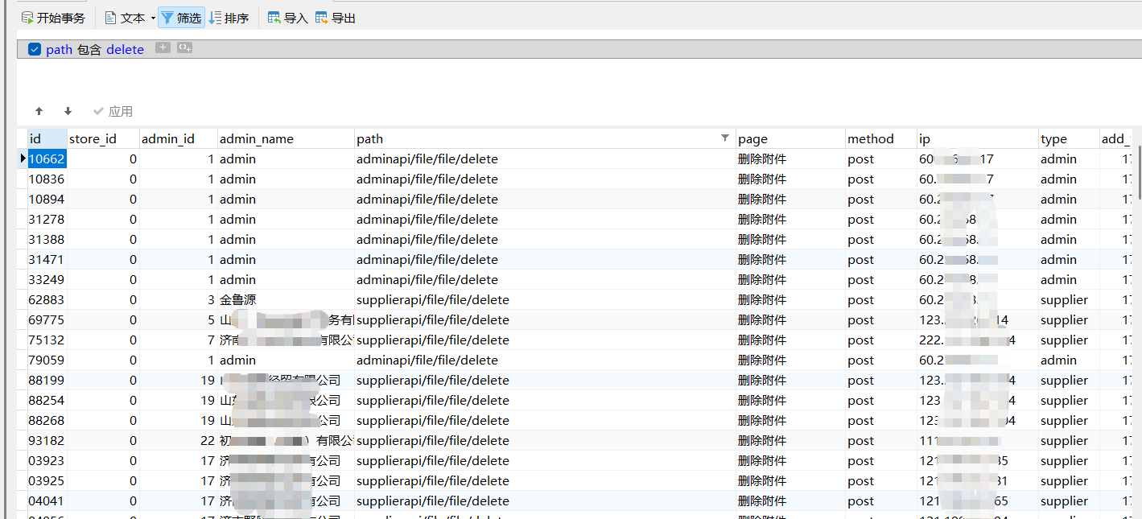Select the row with id 62883
Screen dimensions: 1142x519
(x=47, y=299)
